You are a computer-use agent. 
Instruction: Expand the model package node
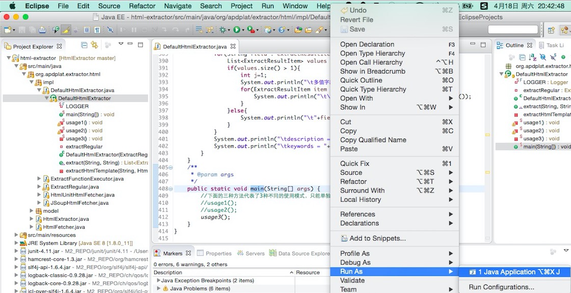pyautogui.click(x=32, y=211)
